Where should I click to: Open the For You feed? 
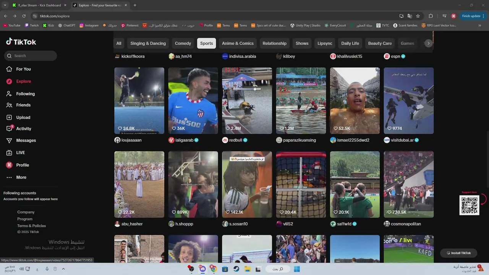[23, 69]
